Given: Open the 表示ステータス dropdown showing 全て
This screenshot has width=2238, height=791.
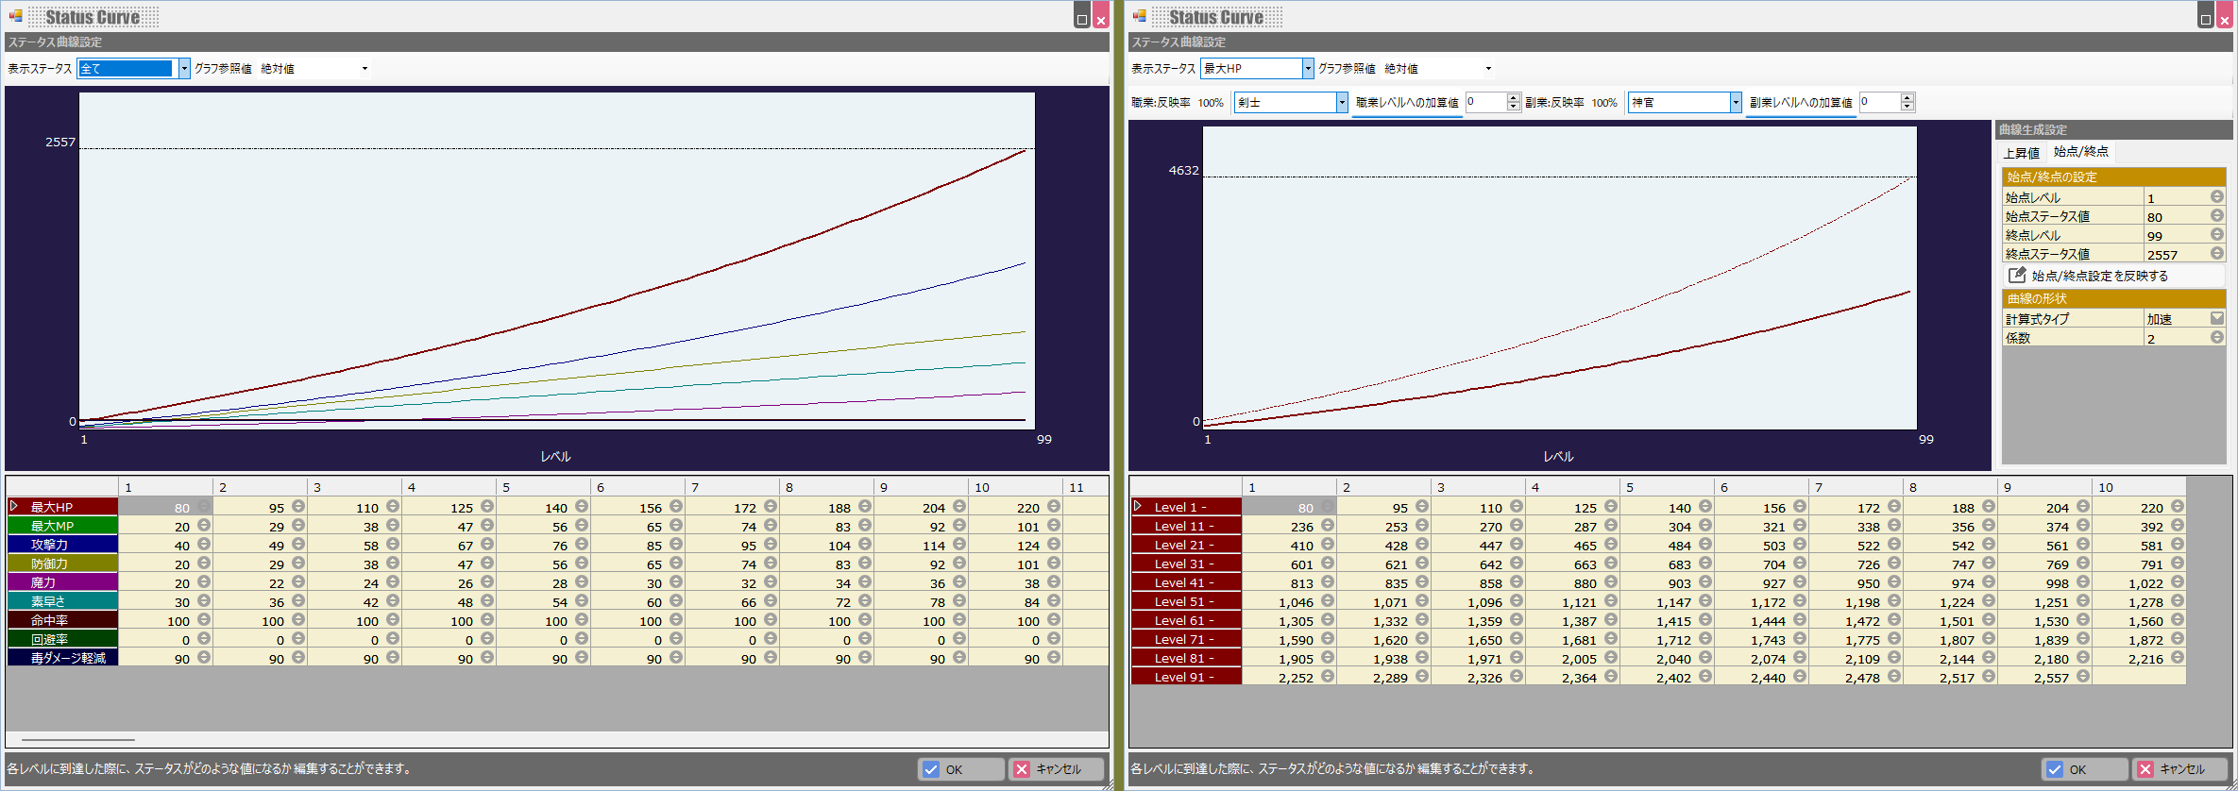Looking at the screenshot, I should (x=184, y=68).
